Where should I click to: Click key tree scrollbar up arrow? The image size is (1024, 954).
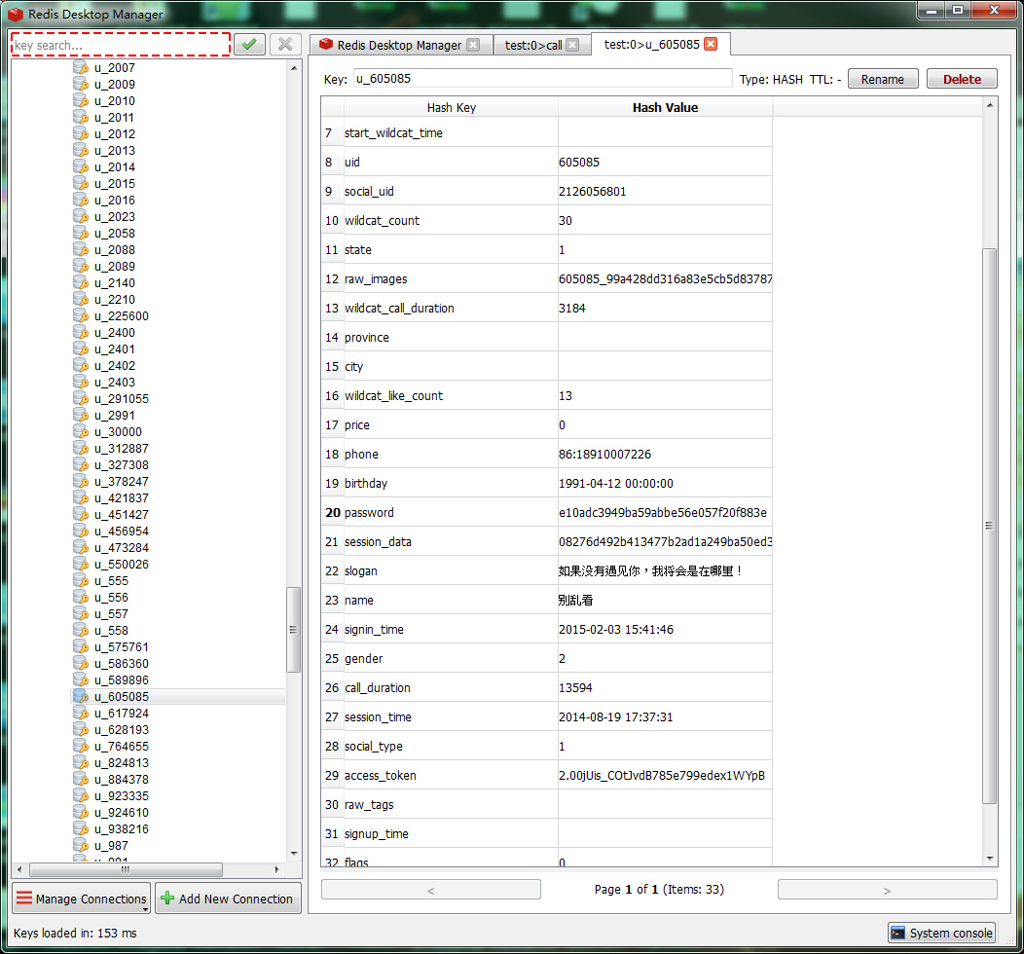pos(293,67)
